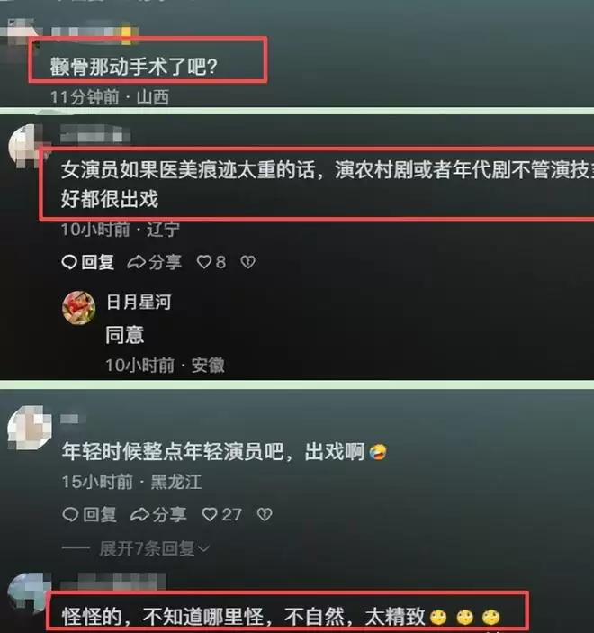Open the blurred avatar of the 辽宁 commenter
This screenshot has height=633, width=594.
point(27,146)
